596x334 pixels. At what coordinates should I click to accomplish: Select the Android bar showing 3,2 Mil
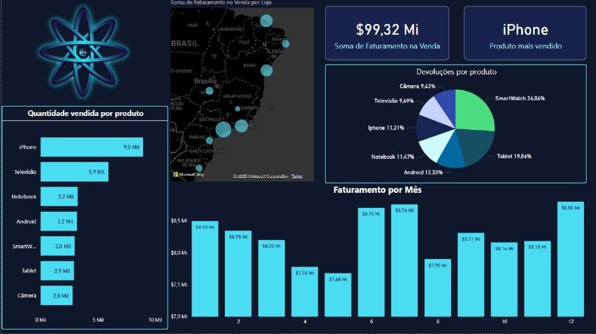59,221
